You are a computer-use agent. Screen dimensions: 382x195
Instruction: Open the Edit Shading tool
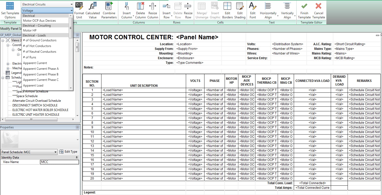(240, 6)
